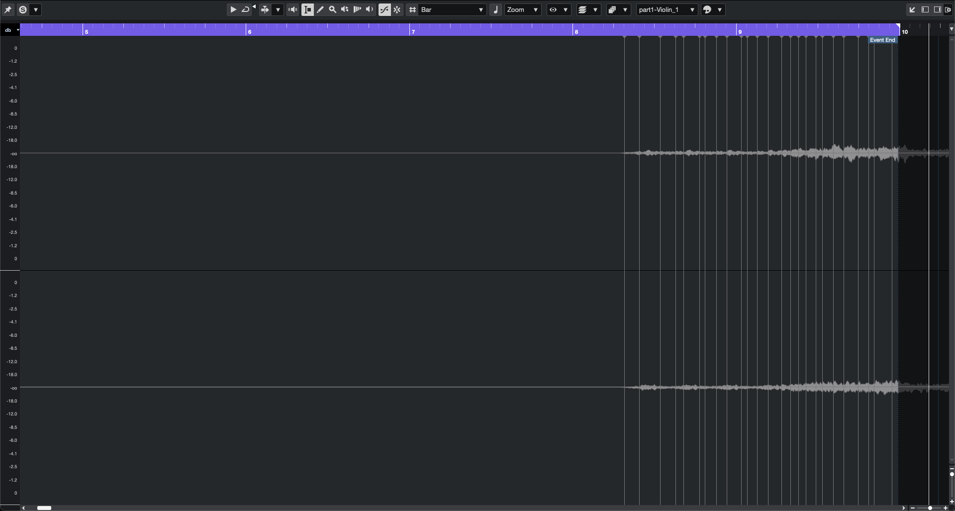
Task: Select the Draw pencil tool
Action: point(320,9)
